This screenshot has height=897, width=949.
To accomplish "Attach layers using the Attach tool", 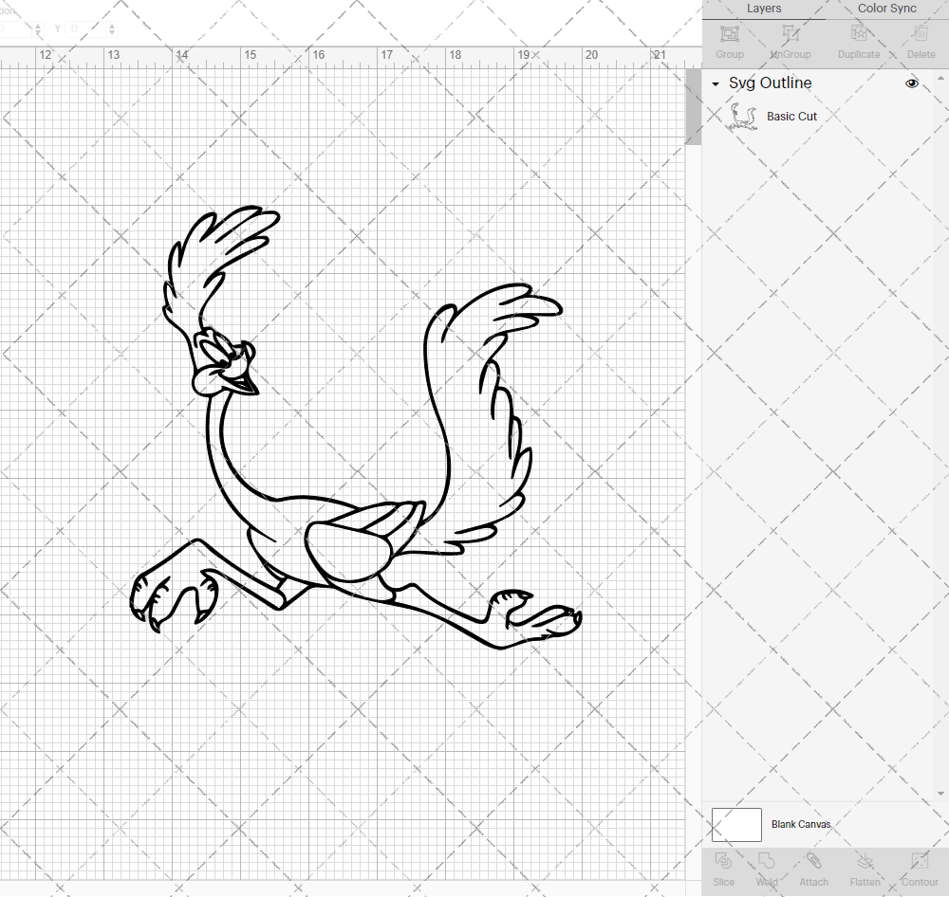I will pyautogui.click(x=813, y=870).
